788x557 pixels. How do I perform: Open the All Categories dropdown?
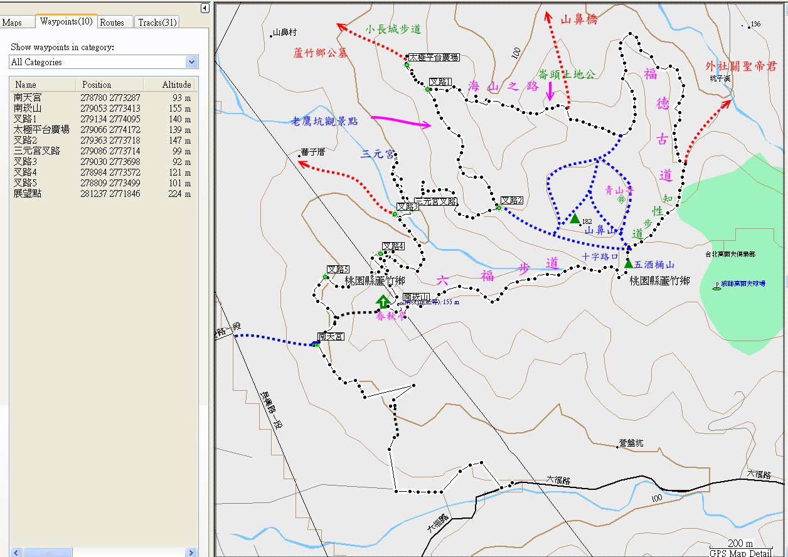192,62
